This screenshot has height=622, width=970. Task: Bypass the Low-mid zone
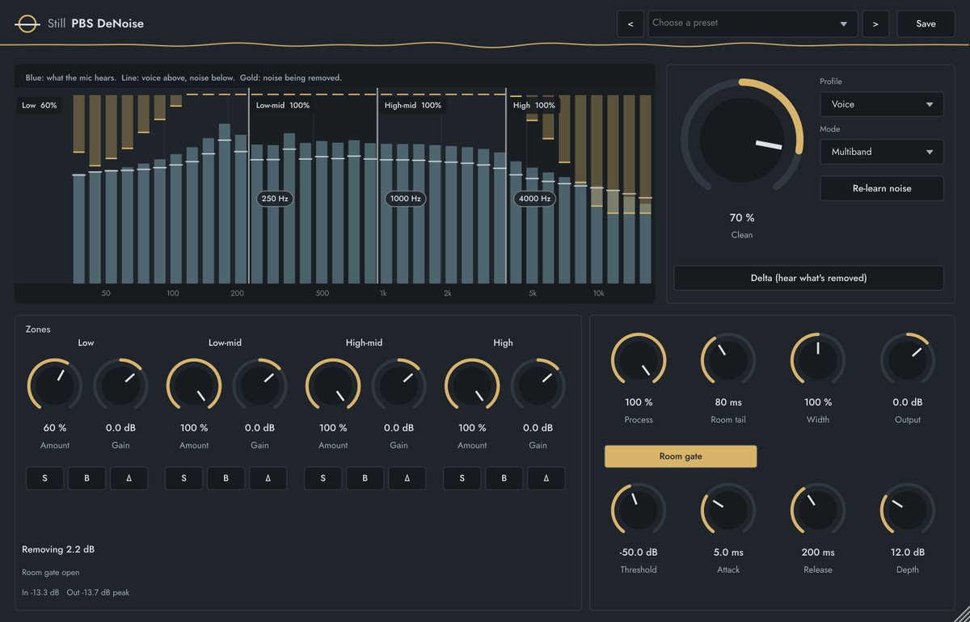coord(226,478)
